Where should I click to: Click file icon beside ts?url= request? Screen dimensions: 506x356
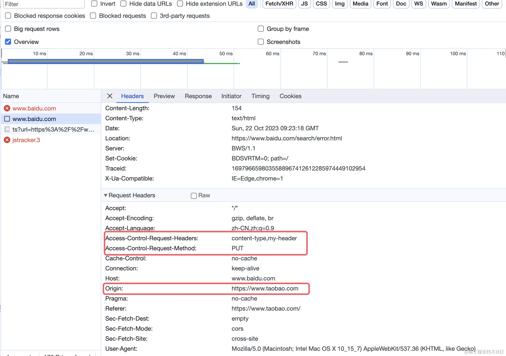point(7,130)
